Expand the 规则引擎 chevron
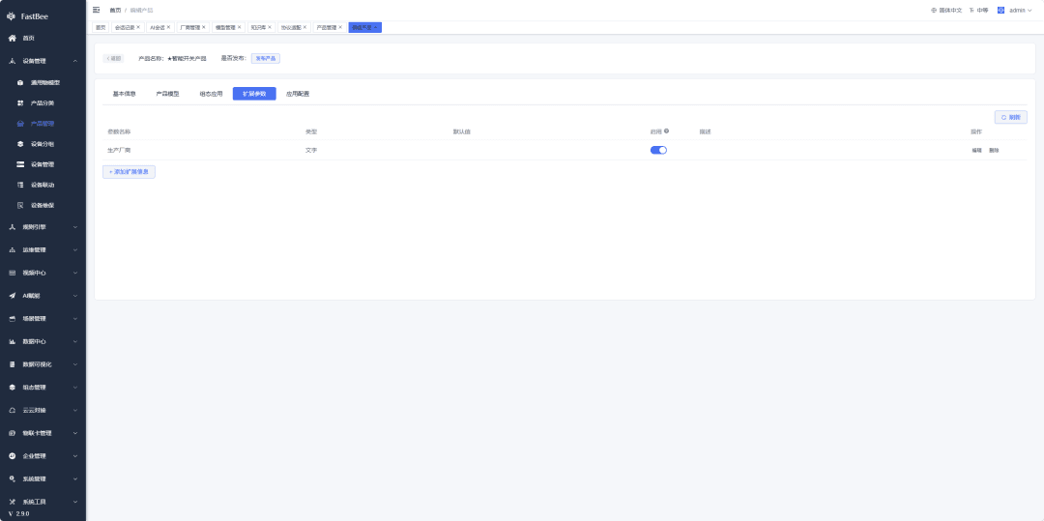 tap(75, 227)
